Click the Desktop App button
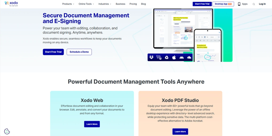272x136 pixels. click(223, 4)
